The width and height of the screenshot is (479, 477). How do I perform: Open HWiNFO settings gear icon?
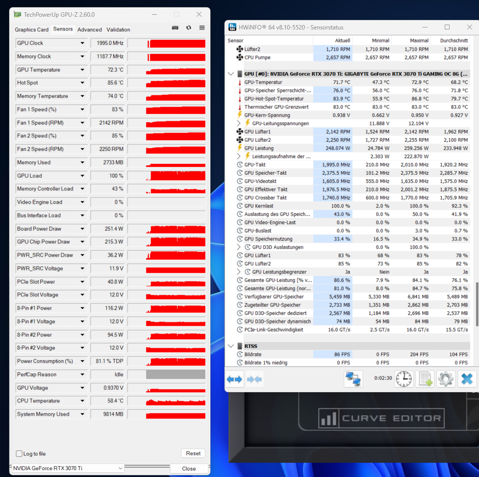click(446, 379)
